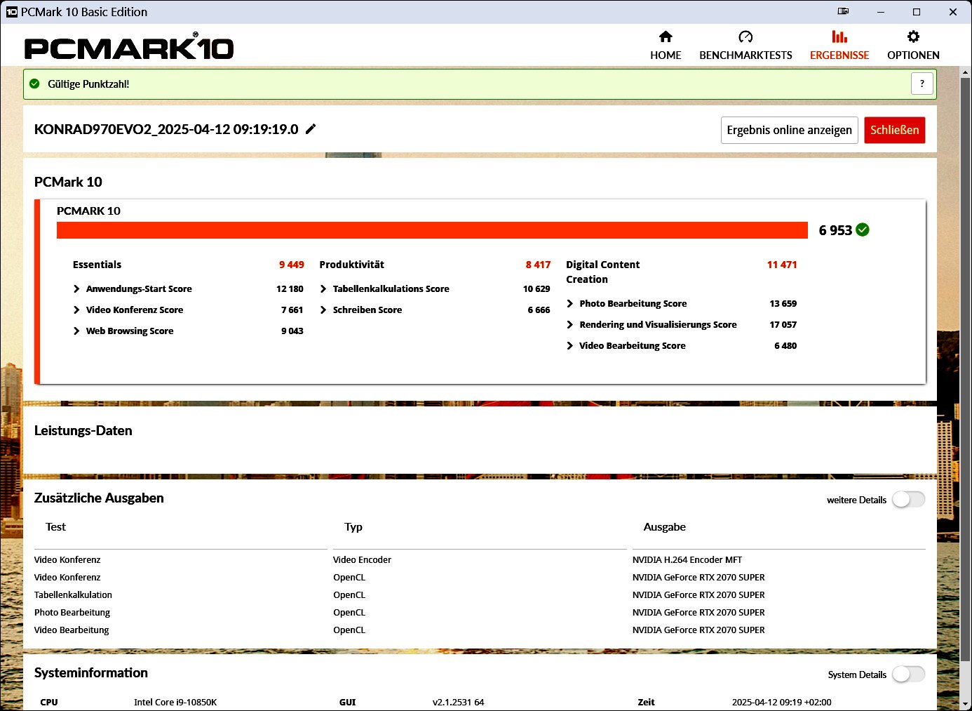
Task: Click the title bar display mode icon
Action: [844, 12]
